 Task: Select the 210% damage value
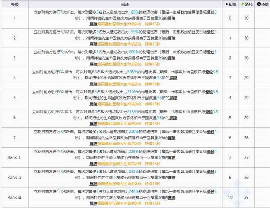click(132, 92)
